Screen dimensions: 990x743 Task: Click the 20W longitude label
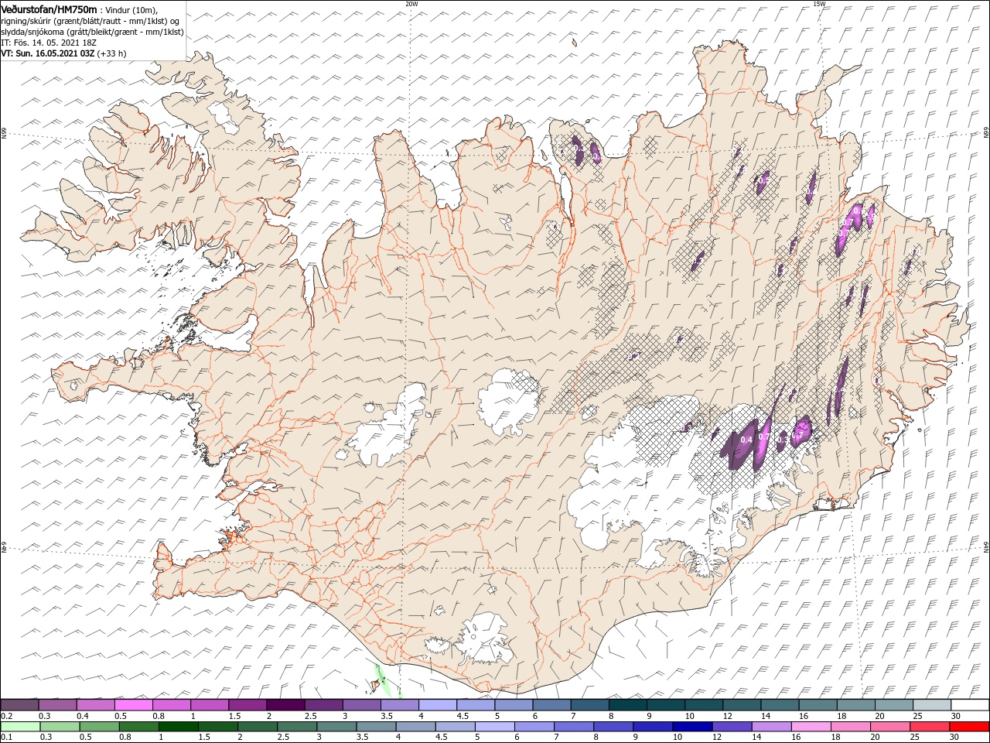click(411, 4)
